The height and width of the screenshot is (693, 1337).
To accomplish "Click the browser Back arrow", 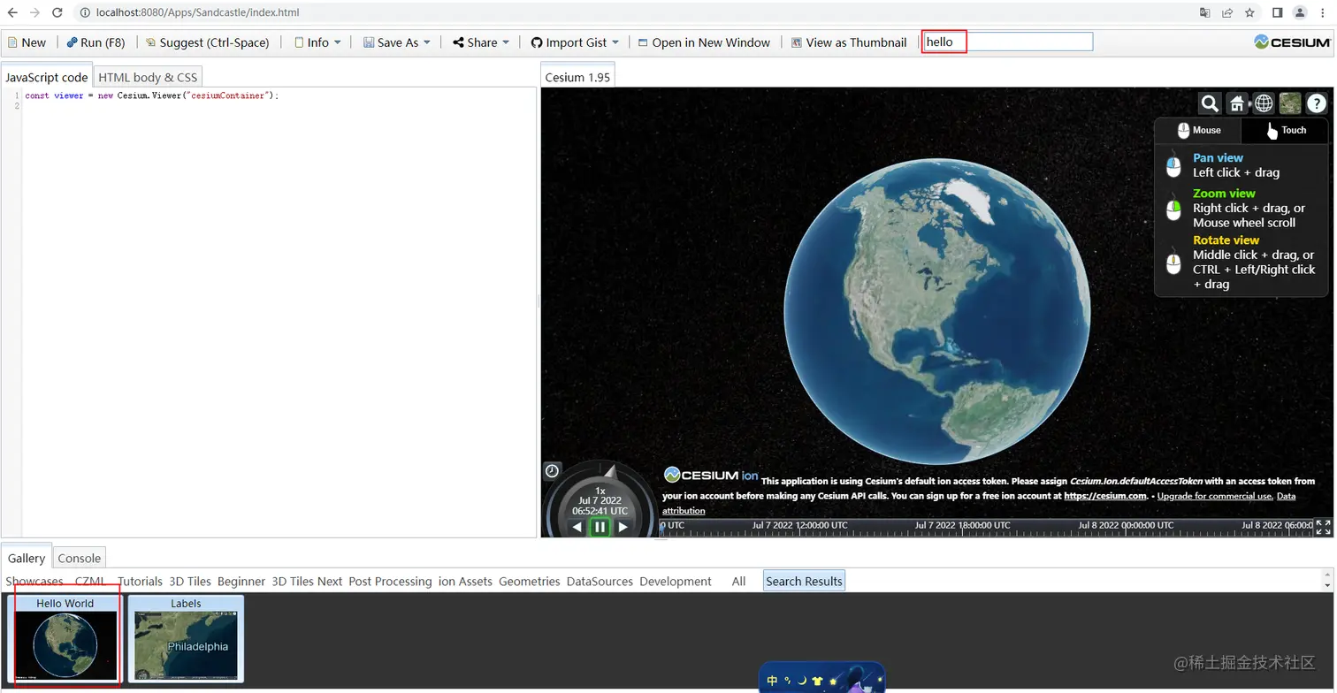I will (x=12, y=12).
